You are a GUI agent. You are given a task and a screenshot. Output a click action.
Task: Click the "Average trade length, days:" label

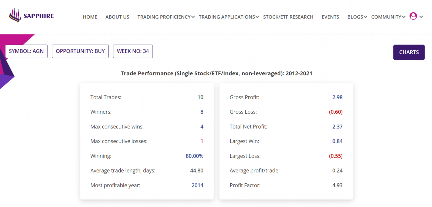pos(123,171)
